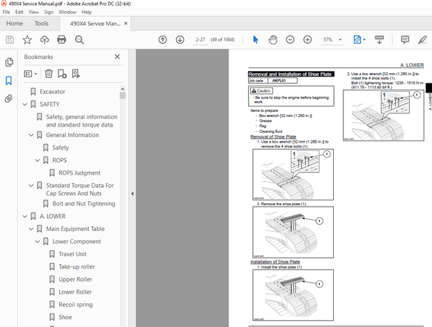Open the find text magnifier tool
The height and width of the screenshot is (327, 432).
coord(79,40)
